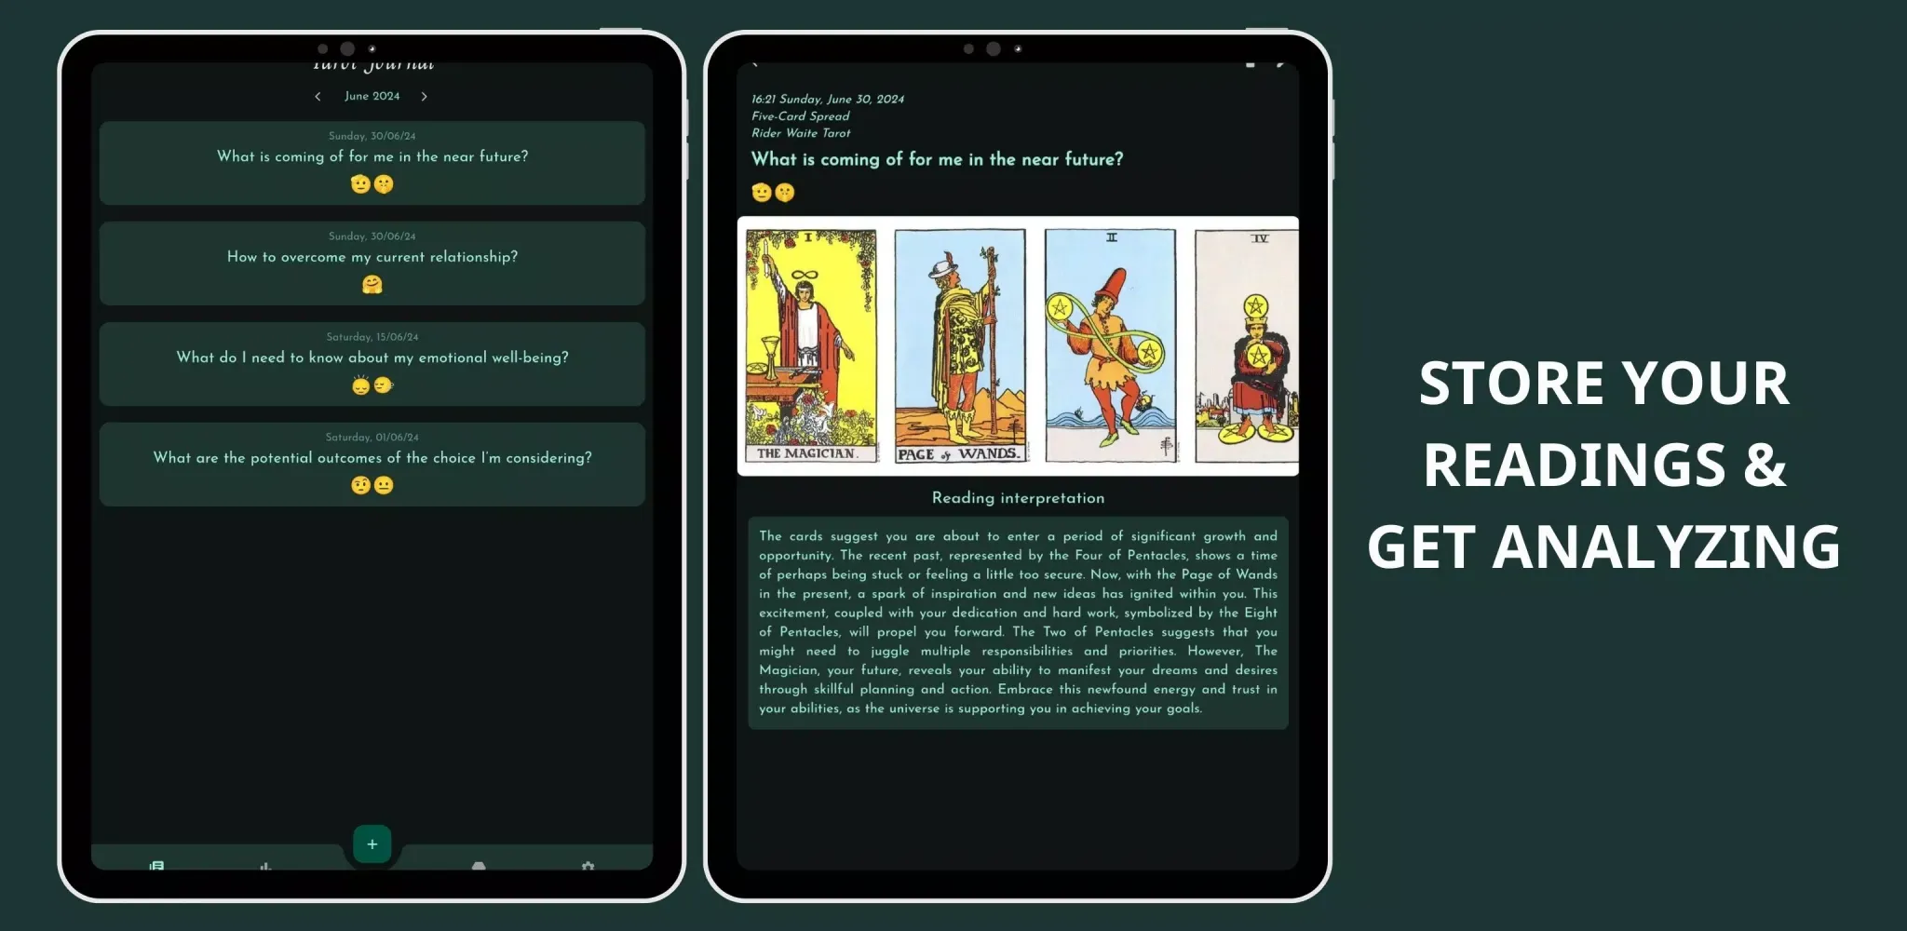Open the 'potential outcomes of the choice' entry

(x=372, y=465)
